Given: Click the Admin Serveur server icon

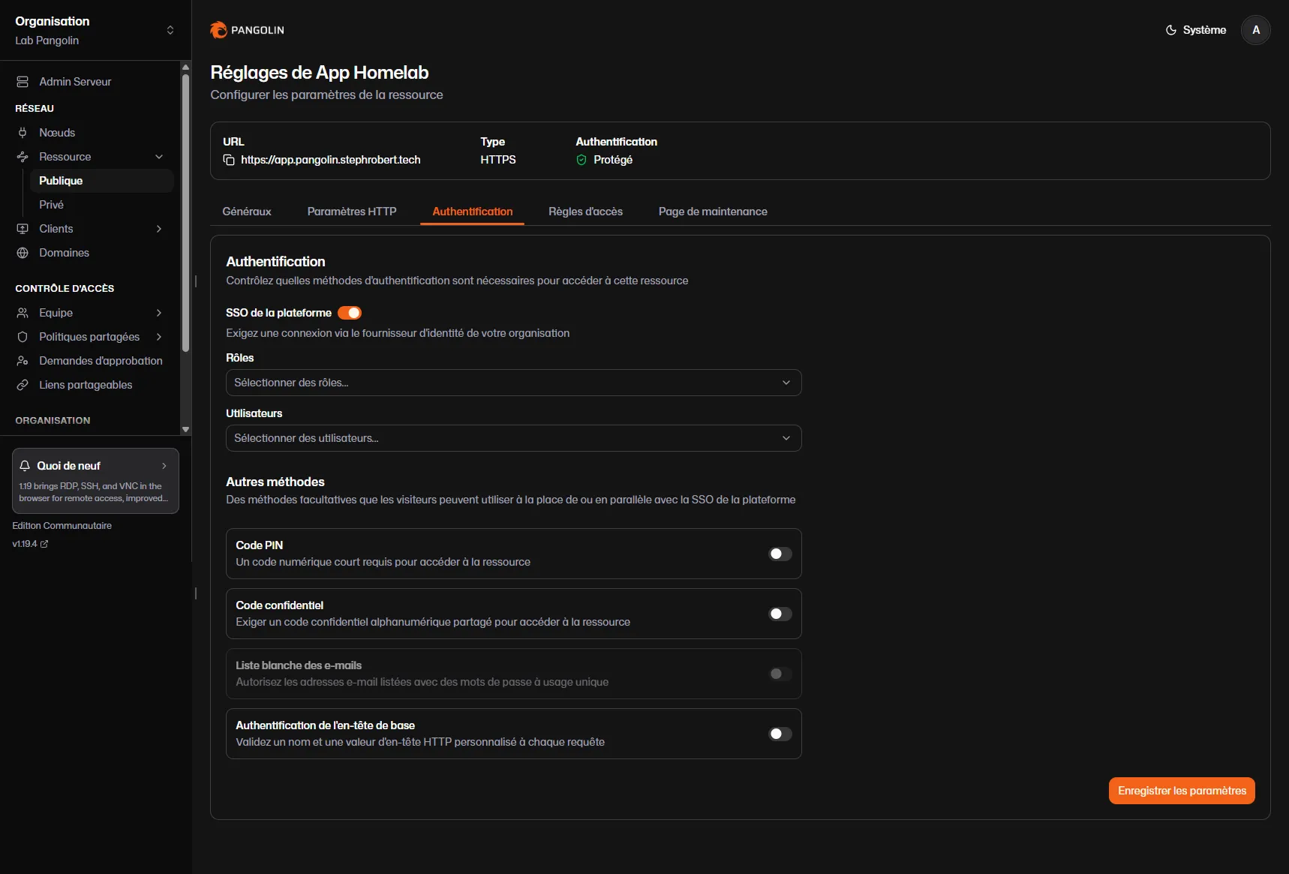Looking at the screenshot, I should click(23, 82).
